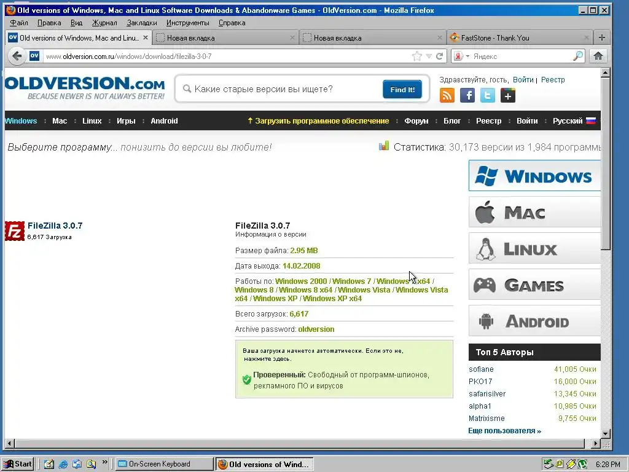Image resolution: width=629 pixels, height=472 pixels.
Task: Click the Find It! button
Action: coord(402,90)
